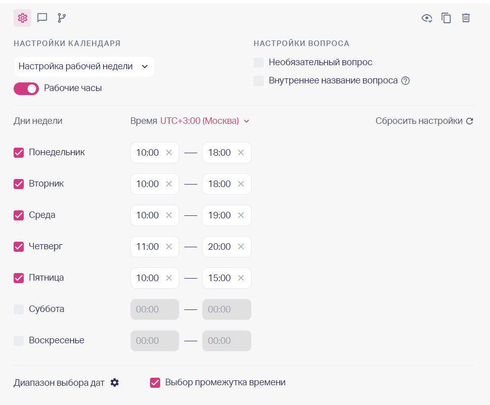Clear Friday end time 15:00
The width and height of the screenshot is (490, 405).
(241, 278)
